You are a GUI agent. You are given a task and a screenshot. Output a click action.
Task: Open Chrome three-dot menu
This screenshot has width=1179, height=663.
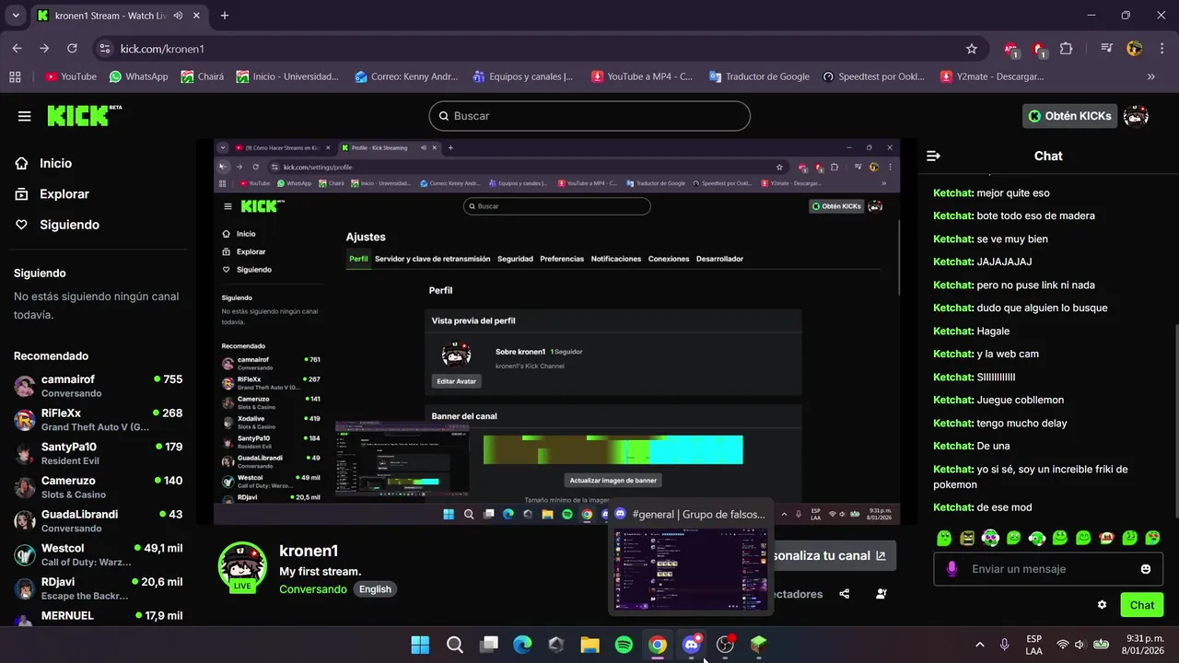click(x=1161, y=49)
